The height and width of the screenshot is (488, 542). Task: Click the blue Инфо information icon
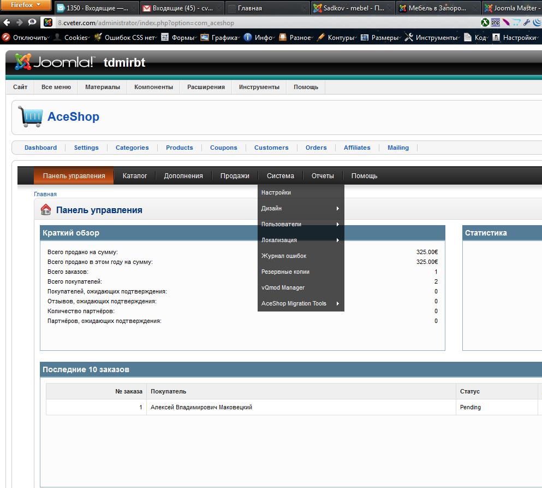(247, 37)
